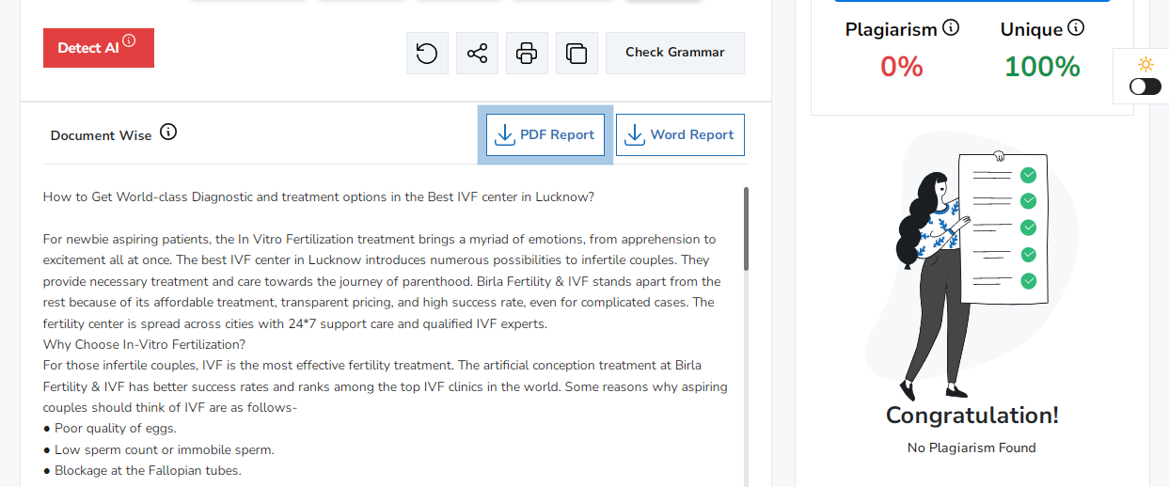Download the Word Report

[680, 135]
